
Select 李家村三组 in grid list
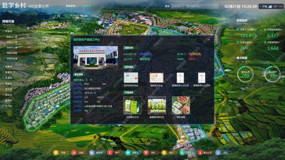(12, 48)
